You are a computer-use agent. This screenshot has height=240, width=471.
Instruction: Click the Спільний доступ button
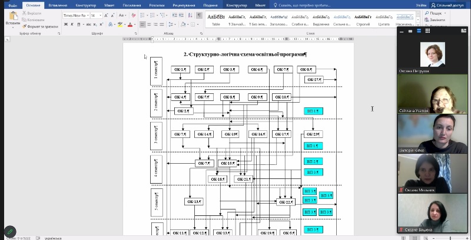click(452, 5)
